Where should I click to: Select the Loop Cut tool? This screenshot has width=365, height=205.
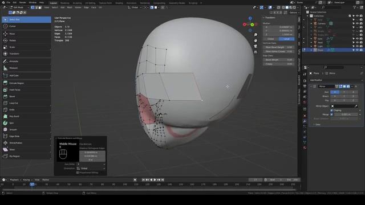[x=26, y=103]
